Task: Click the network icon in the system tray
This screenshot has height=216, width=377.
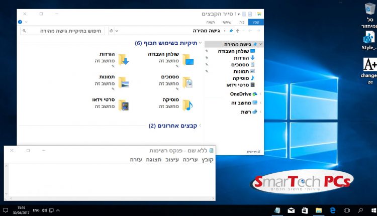Action: point(51,210)
